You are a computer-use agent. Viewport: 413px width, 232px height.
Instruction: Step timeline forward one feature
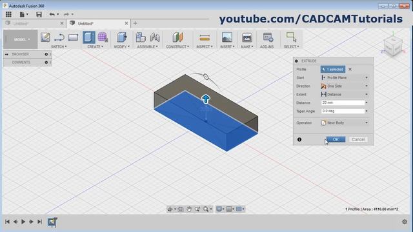click(x=31, y=222)
